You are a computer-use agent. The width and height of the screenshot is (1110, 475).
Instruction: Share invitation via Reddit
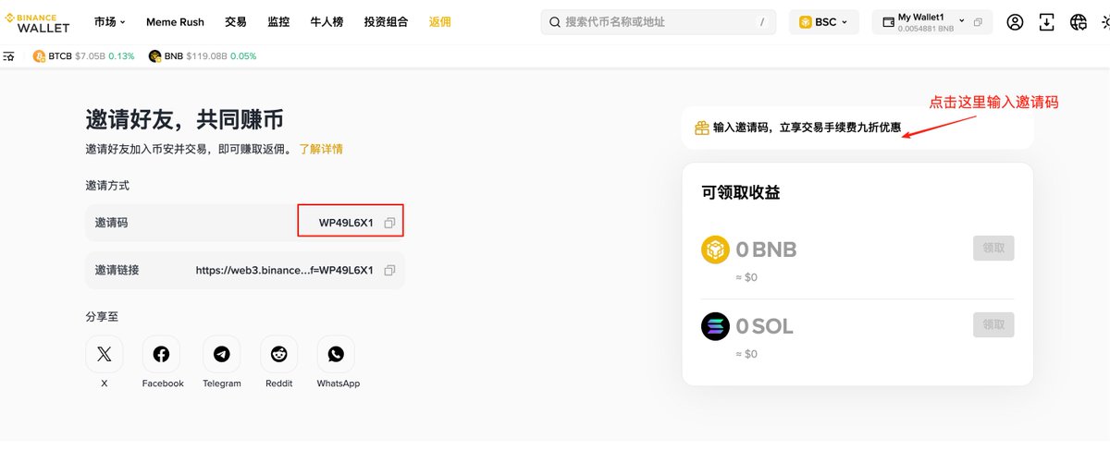pos(278,354)
